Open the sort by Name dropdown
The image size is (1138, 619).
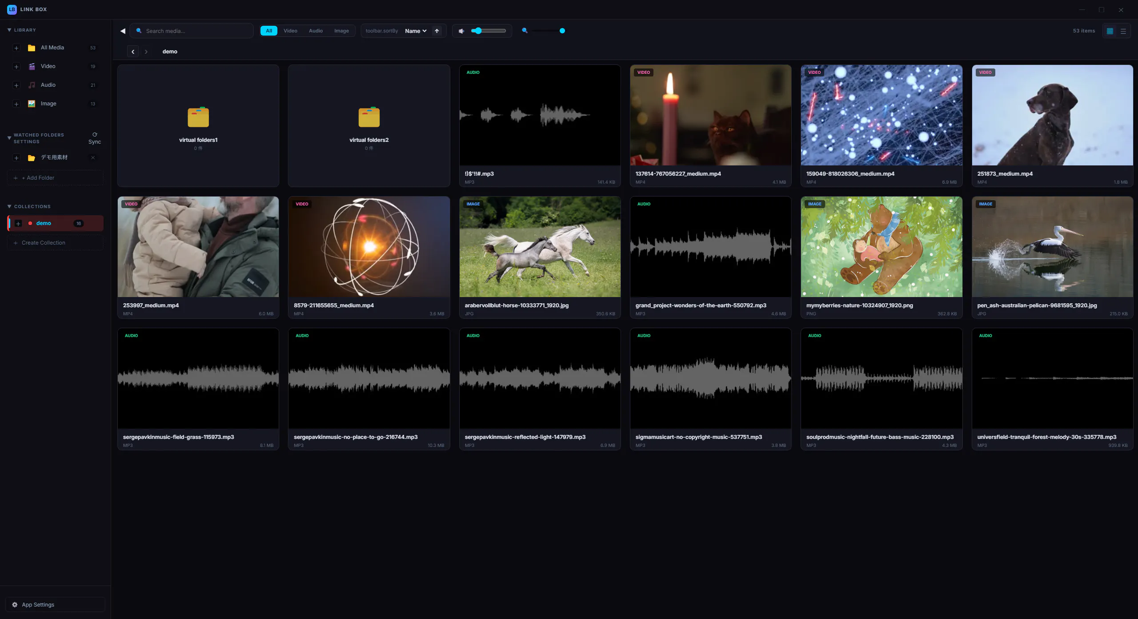click(x=416, y=31)
